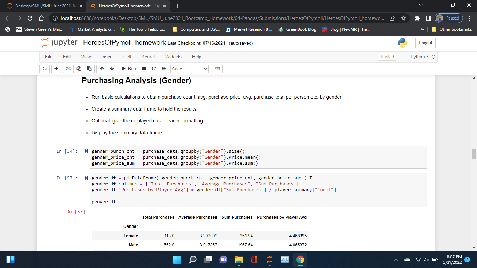Copy selected cells icon
This screenshot has width=477, height=268.
[x=79, y=69]
